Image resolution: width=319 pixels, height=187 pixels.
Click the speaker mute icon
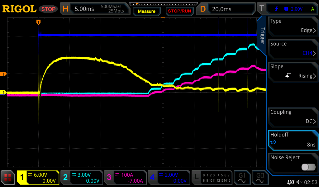[299, 182]
